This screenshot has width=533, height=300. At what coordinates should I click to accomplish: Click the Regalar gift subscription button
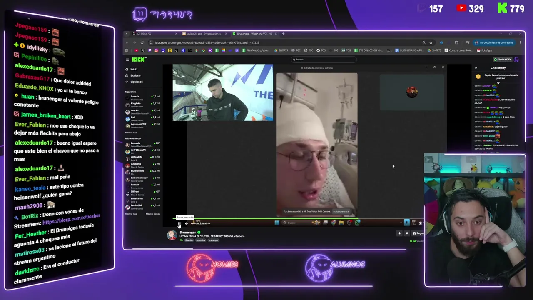pyautogui.click(x=418, y=233)
